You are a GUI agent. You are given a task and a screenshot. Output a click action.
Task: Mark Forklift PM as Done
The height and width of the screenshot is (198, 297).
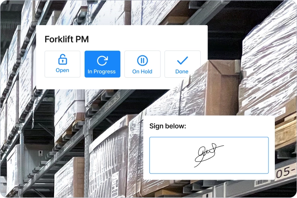[x=182, y=64]
